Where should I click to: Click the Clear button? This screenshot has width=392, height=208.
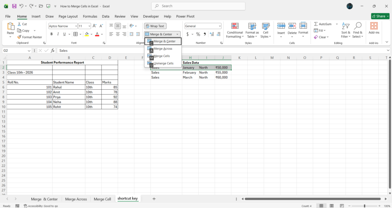[x=322, y=37]
